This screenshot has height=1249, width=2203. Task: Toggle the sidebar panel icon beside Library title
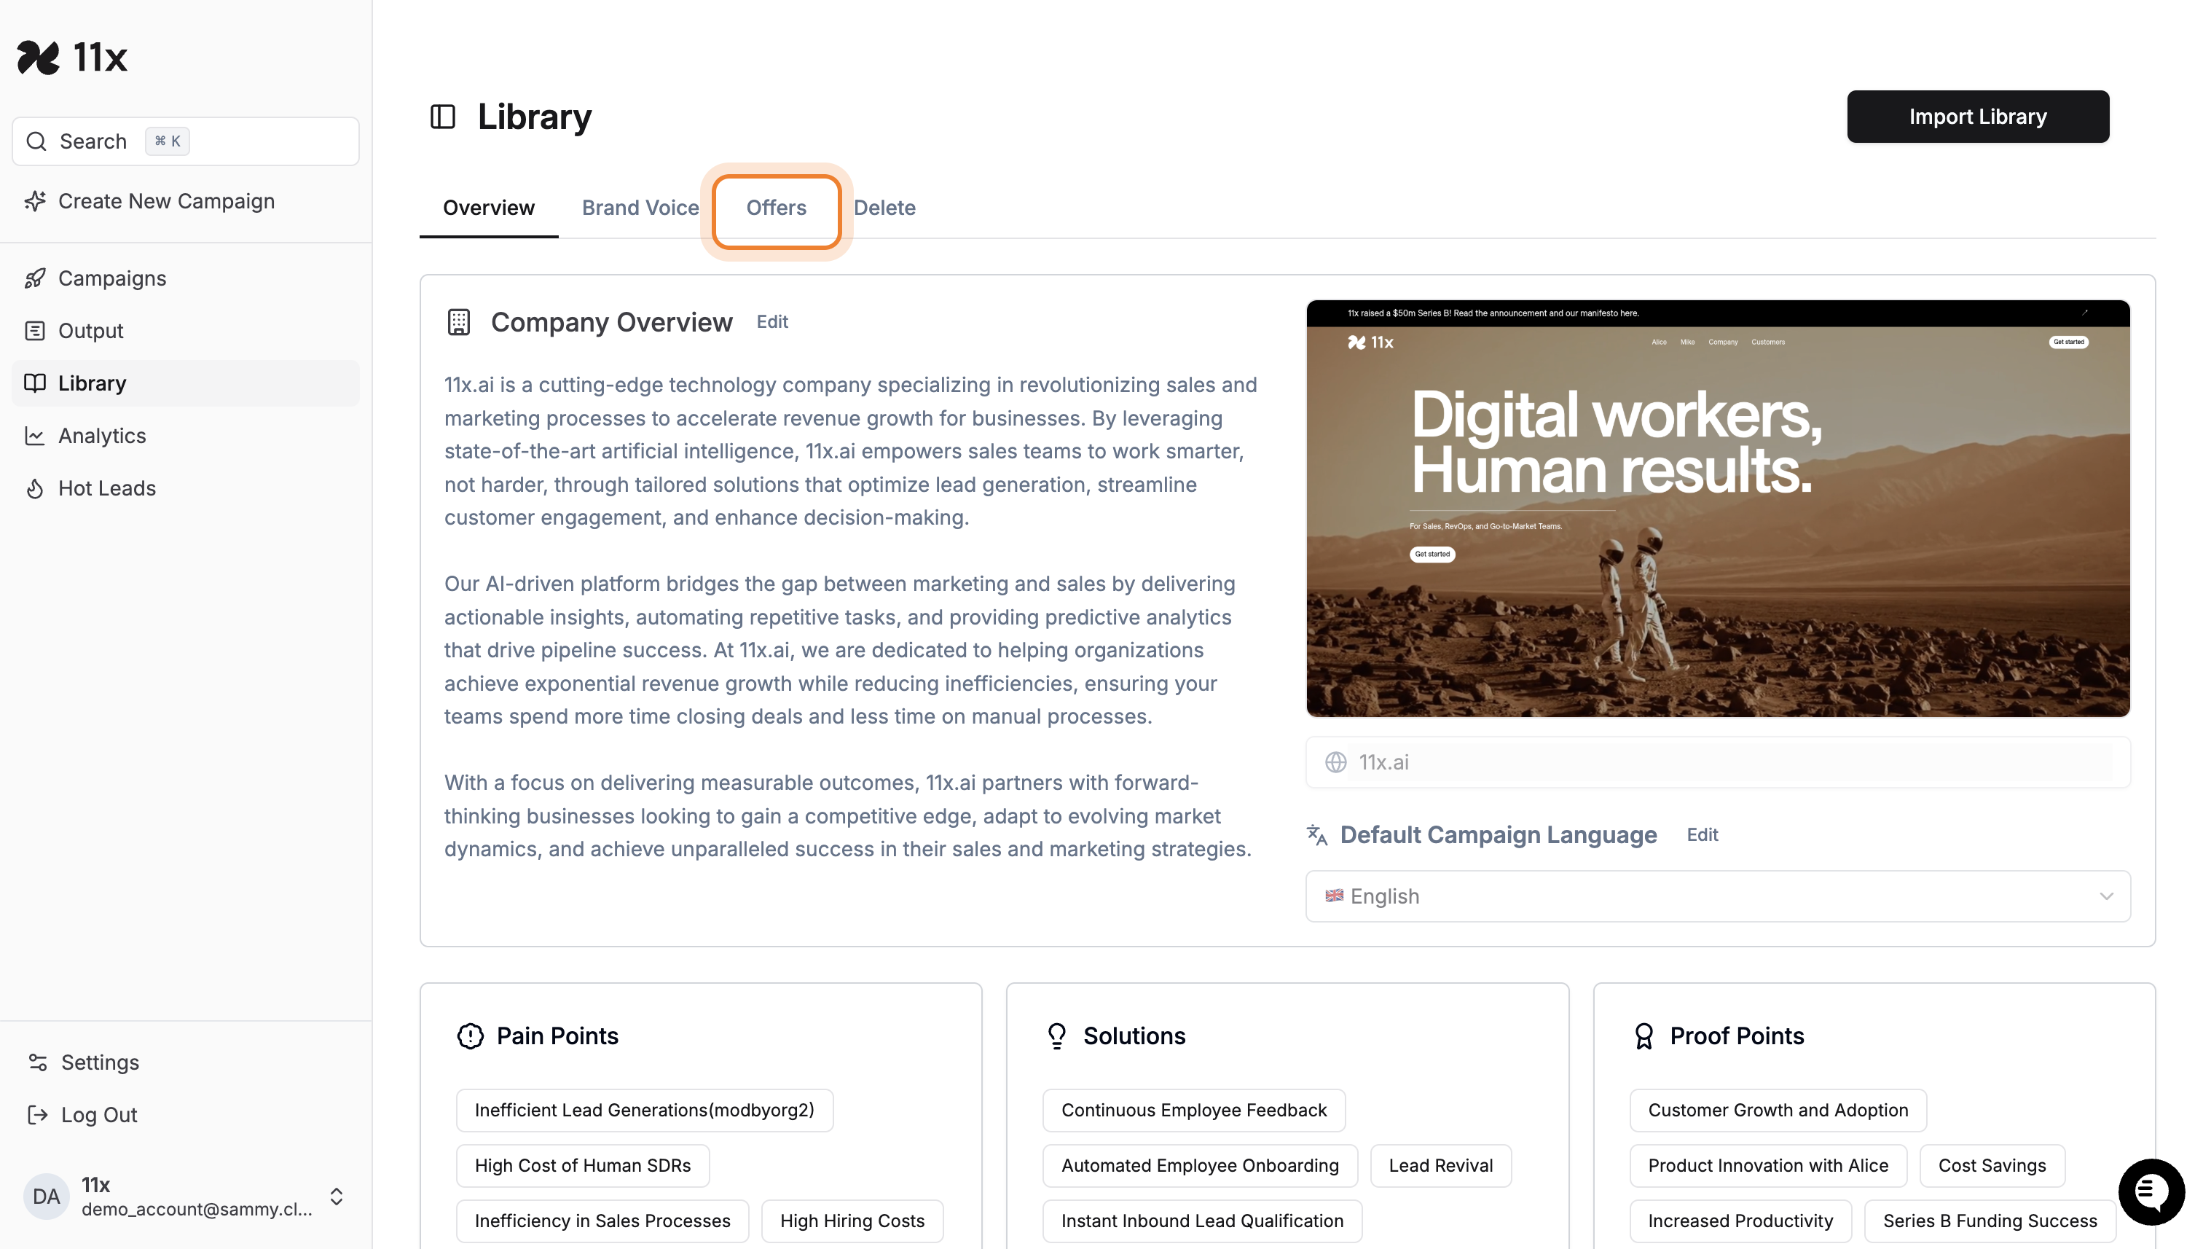coord(442,117)
